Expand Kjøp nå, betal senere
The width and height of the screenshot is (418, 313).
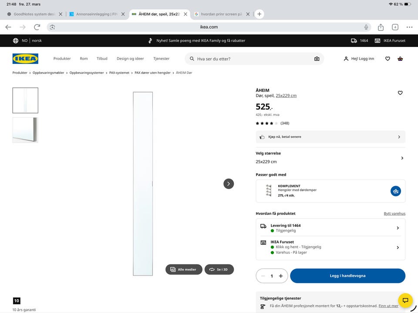(330, 137)
